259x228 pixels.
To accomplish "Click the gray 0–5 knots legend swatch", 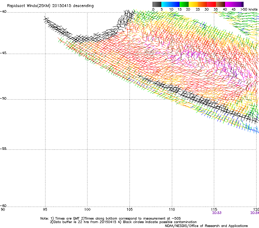I will (157, 4).
